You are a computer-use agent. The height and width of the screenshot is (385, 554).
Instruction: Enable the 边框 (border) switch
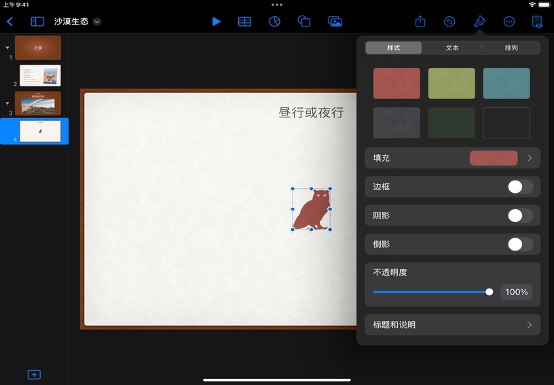[520, 187]
